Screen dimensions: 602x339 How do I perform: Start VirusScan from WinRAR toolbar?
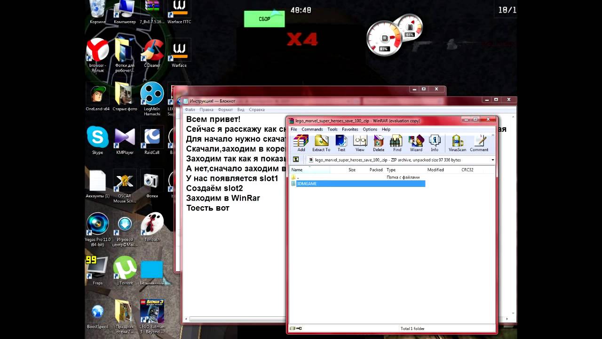[457, 143]
